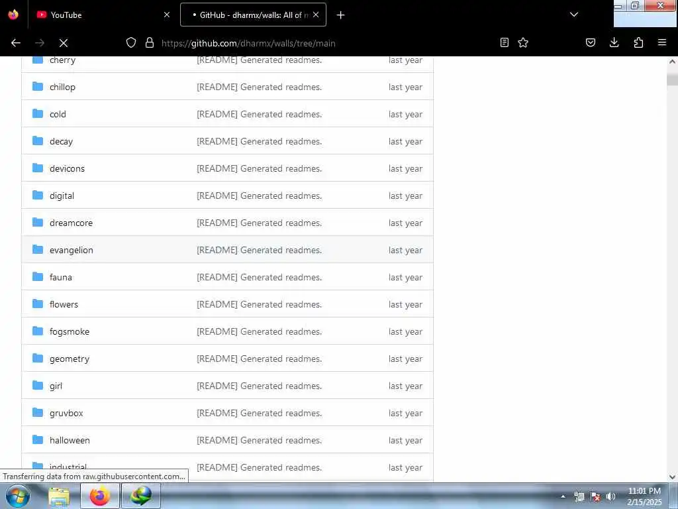Open the Firefox hamburger application menu
The height and width of the screenshot is (509, 678).
pyautogui.click(x=662, y=42)
